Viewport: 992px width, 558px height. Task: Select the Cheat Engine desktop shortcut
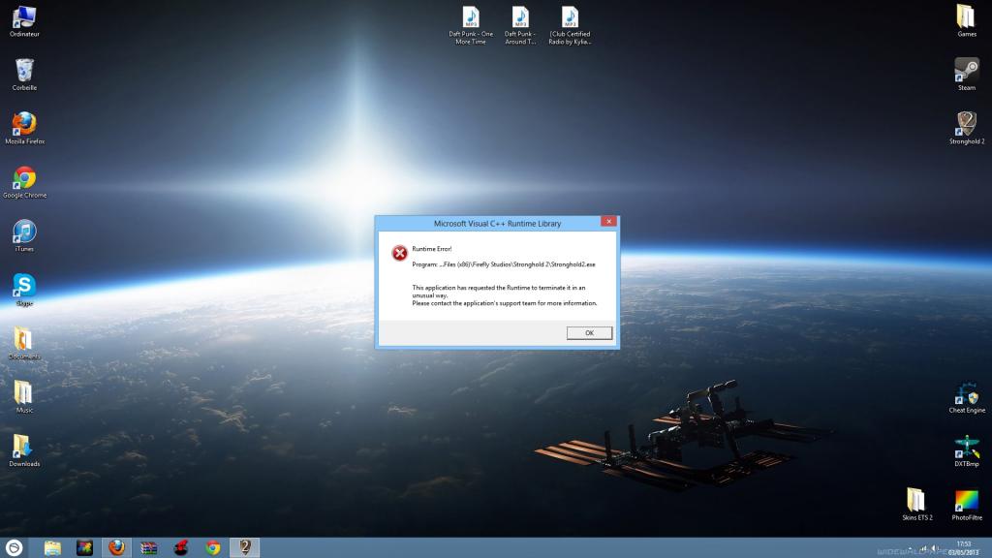967,397
